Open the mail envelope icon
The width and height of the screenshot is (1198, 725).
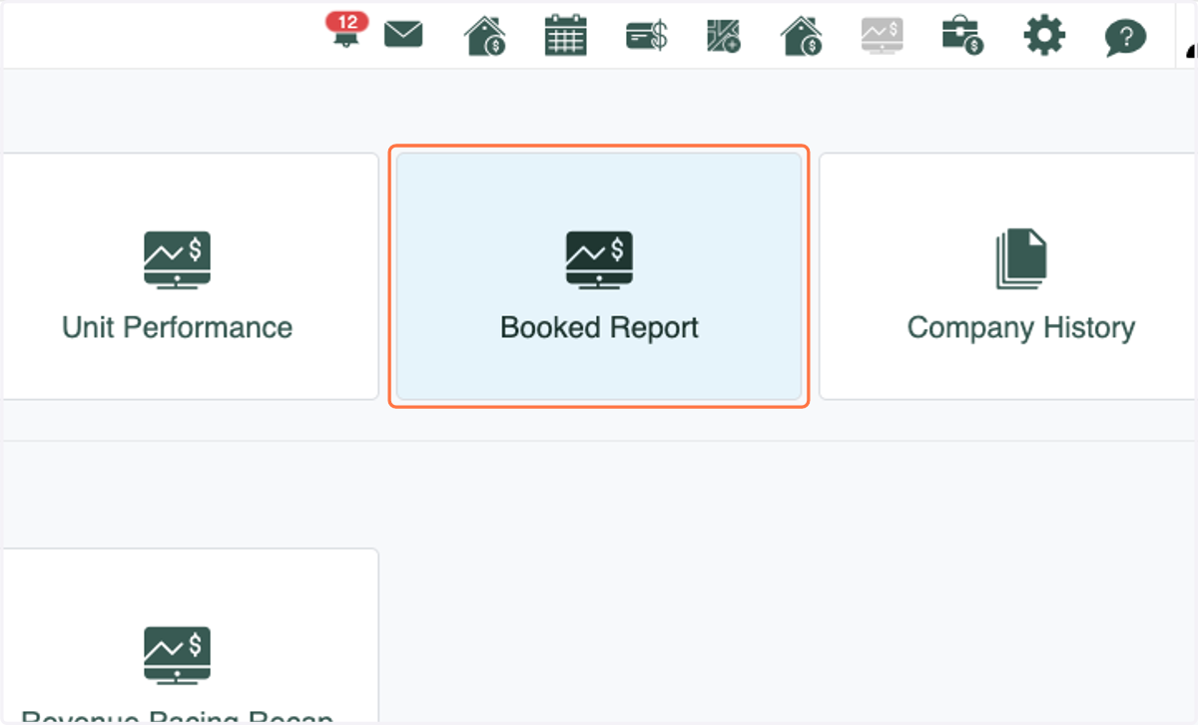point(403,36)
